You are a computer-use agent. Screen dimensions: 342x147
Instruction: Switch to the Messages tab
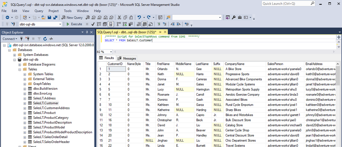(x=127, y=58)
